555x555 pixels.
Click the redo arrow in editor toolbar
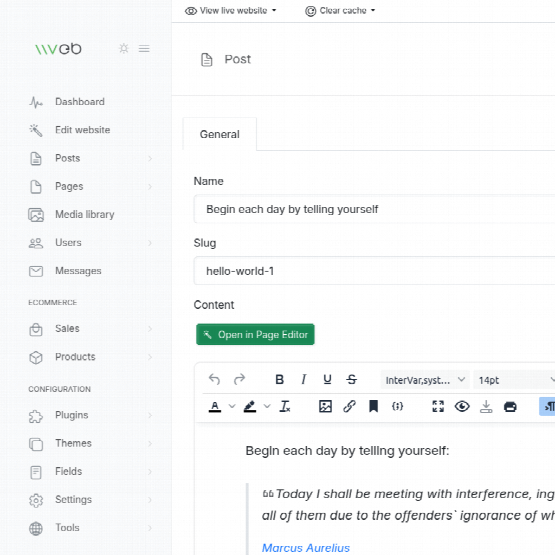239,379
